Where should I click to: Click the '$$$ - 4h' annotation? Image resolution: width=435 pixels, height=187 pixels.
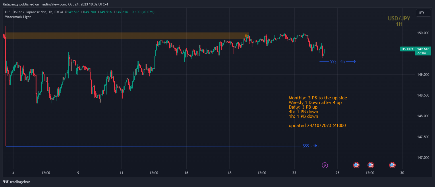[337, 61]
